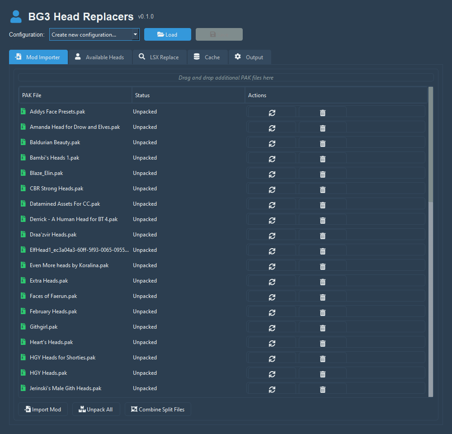Click the Load configuration button

(x=168, y=34)
